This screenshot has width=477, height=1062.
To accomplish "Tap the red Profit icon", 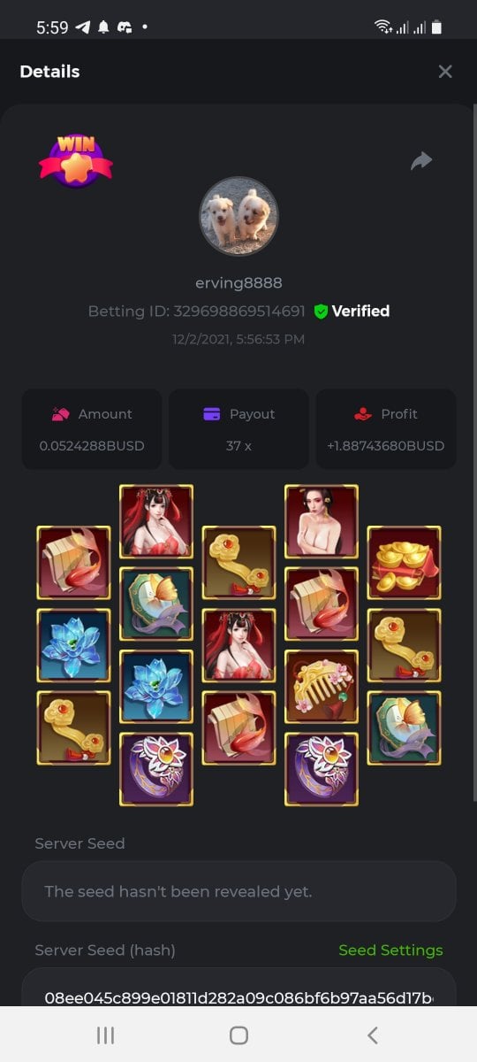I will 362,413.
